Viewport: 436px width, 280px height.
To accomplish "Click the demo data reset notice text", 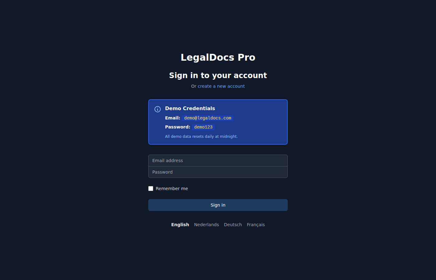I will tap(201, 136).
